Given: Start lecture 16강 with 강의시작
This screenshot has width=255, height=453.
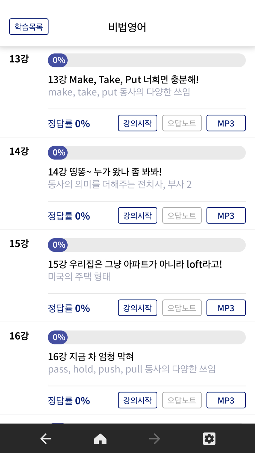Looking at the screenshot, I should (137, 400).
